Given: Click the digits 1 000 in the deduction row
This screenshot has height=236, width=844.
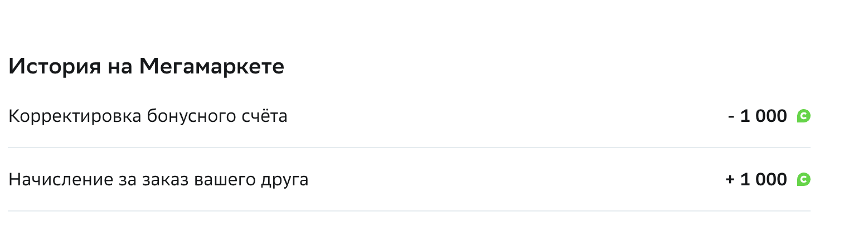Looking at the screenshot, I should (x=764, y=116).
